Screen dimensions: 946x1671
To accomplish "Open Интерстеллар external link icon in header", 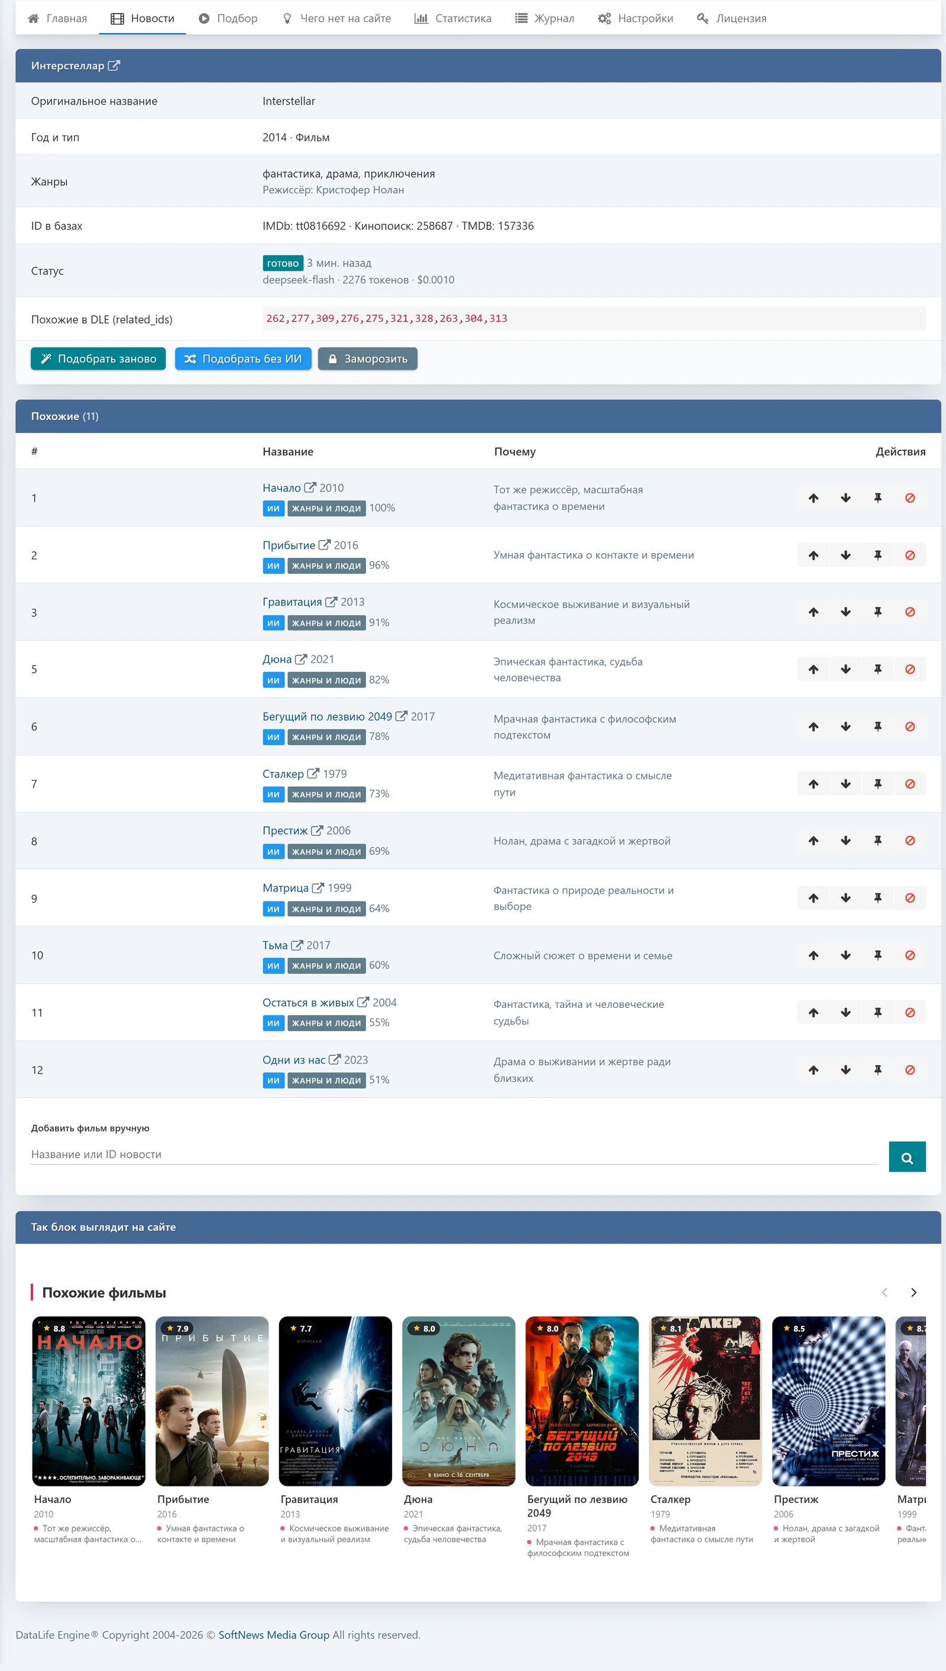I will pos(114,66).
